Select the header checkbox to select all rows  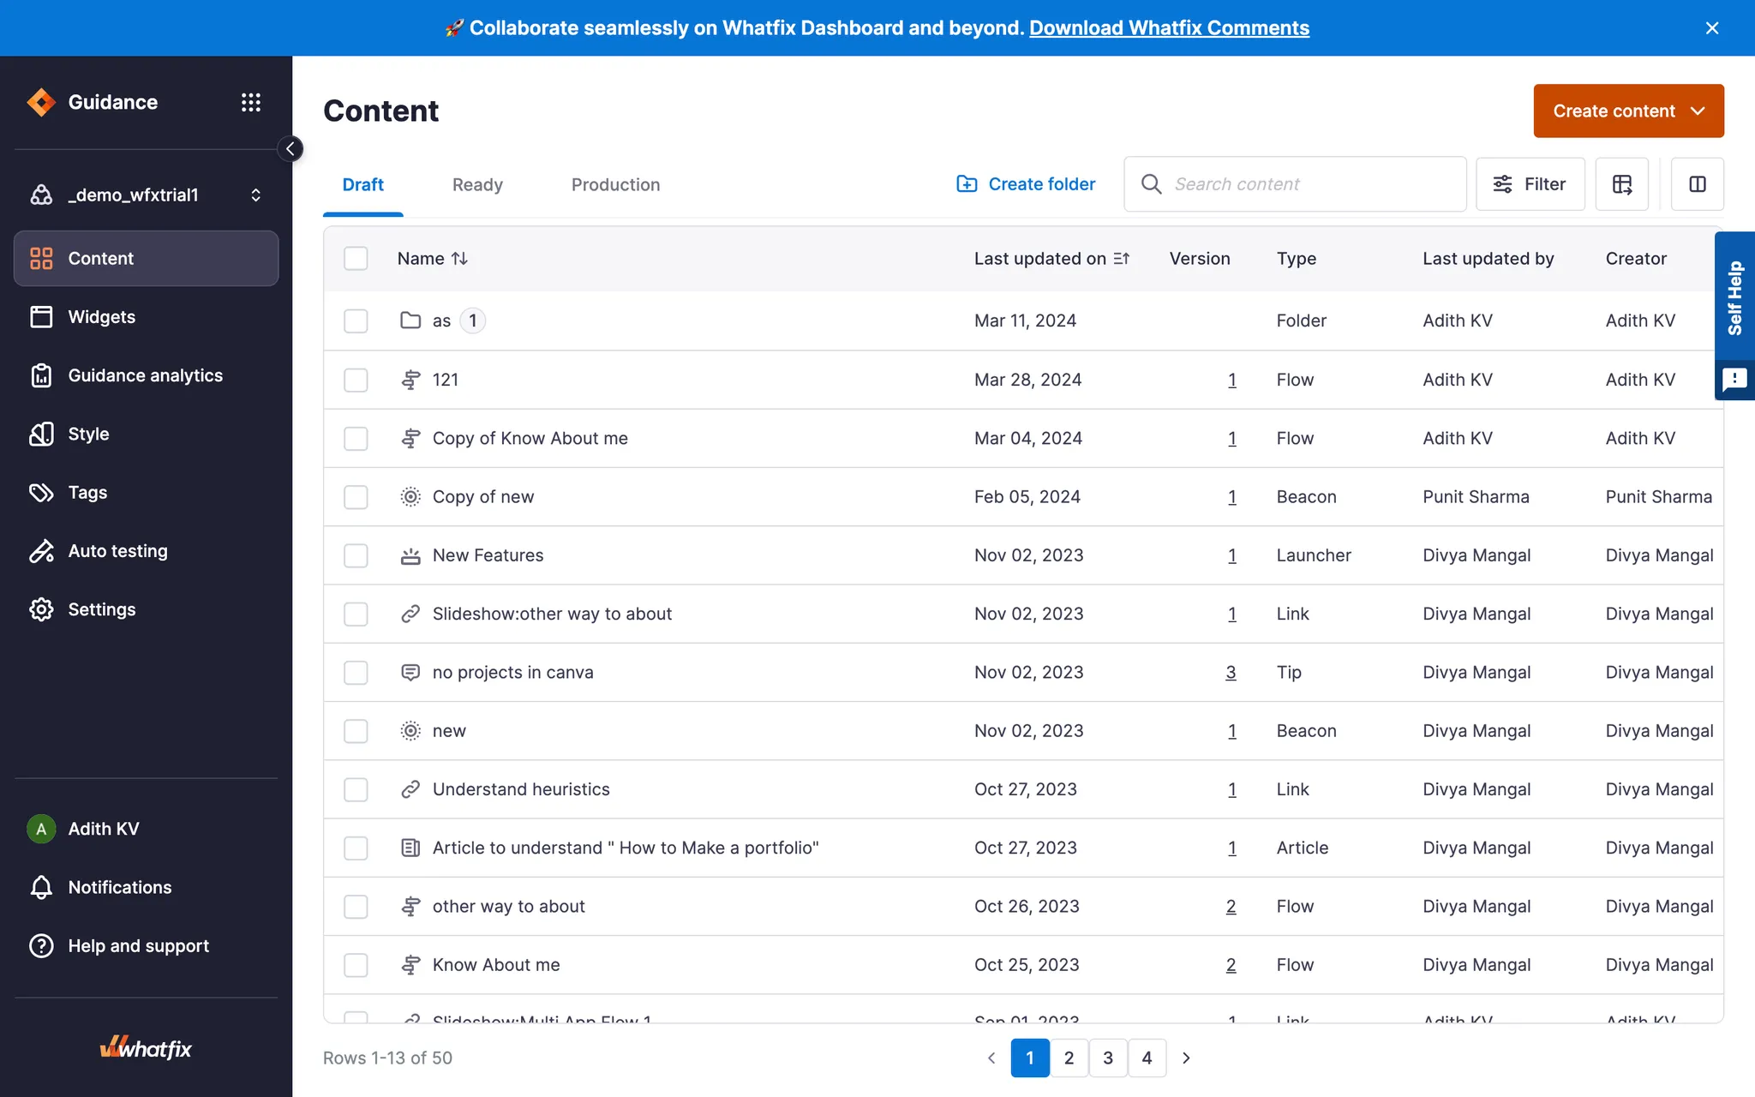pos(356,258)
